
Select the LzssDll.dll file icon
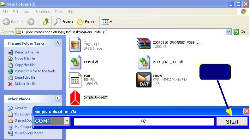click(76, 61)
